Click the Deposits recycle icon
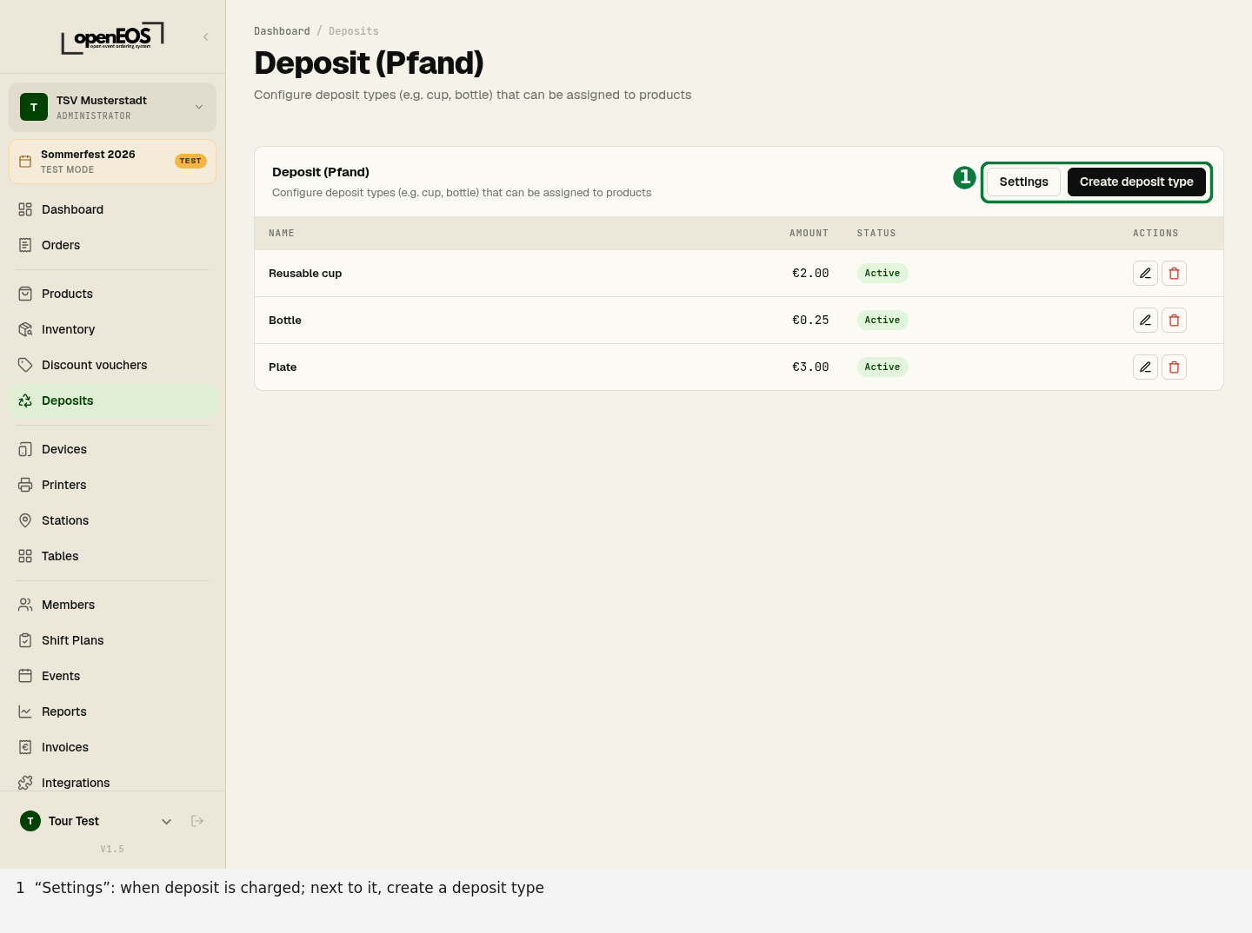The height and width of the screenshot is (933, 1252). [x=25, y=400]
